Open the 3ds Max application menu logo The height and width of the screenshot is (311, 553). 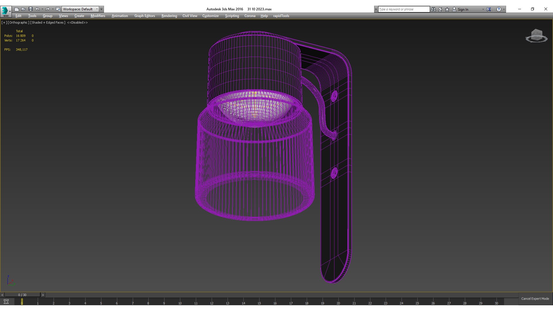point(6,12)
